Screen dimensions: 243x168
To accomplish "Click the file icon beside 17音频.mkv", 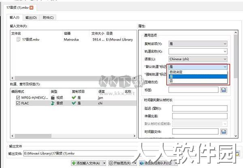I will click(18, 39).
